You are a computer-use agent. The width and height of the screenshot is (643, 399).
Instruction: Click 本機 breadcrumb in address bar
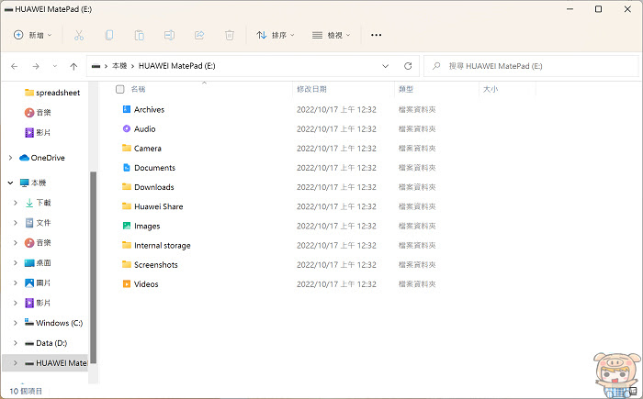coord(119,66)
